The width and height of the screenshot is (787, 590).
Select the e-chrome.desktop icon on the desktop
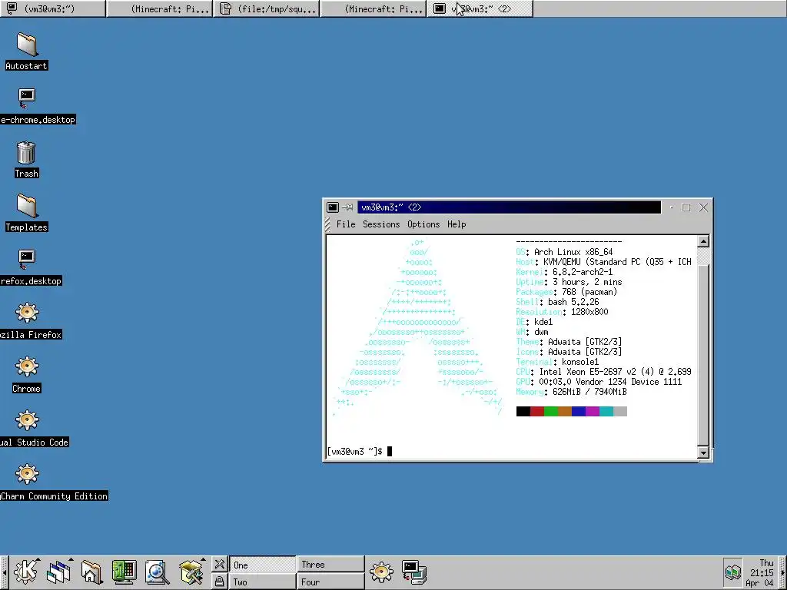coord(27,104)
